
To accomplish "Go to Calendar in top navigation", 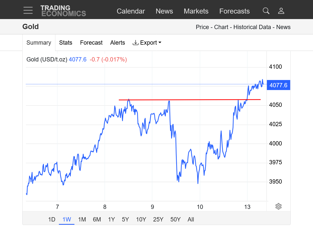I will tap(131, 11).
